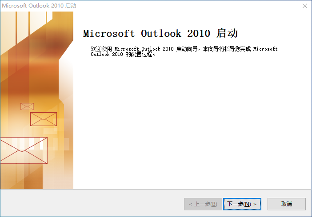Image resolution: width=312 pixels, height=217 pixels.
Task: Click the word Microsoft in the large heading
Action: [x=109, y=33]
